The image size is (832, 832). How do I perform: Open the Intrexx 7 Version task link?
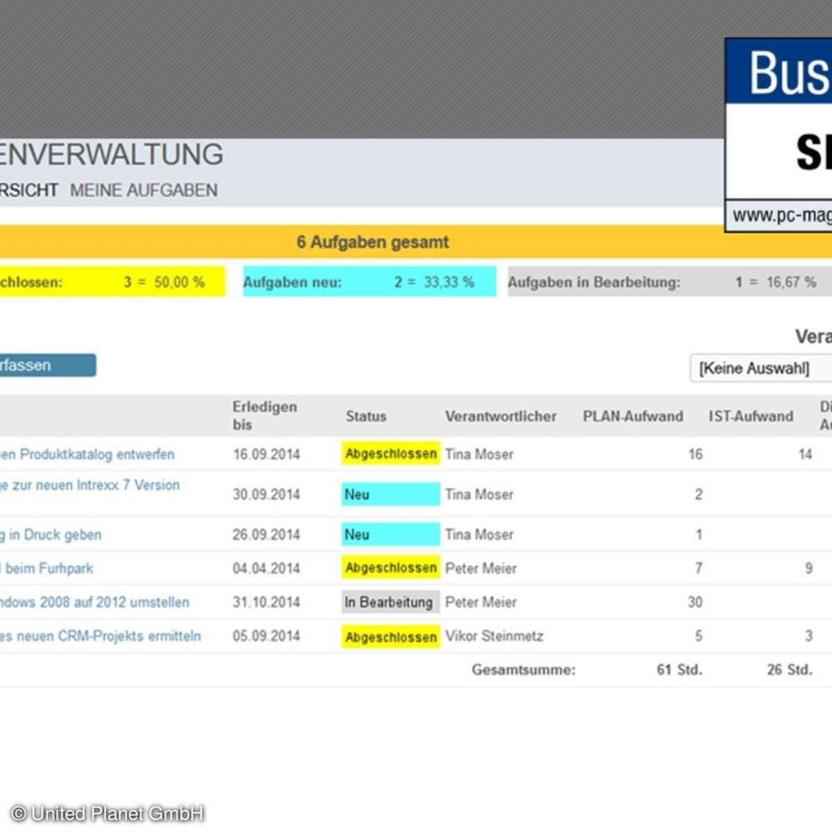pyautogui.click(x=90, y=485)
